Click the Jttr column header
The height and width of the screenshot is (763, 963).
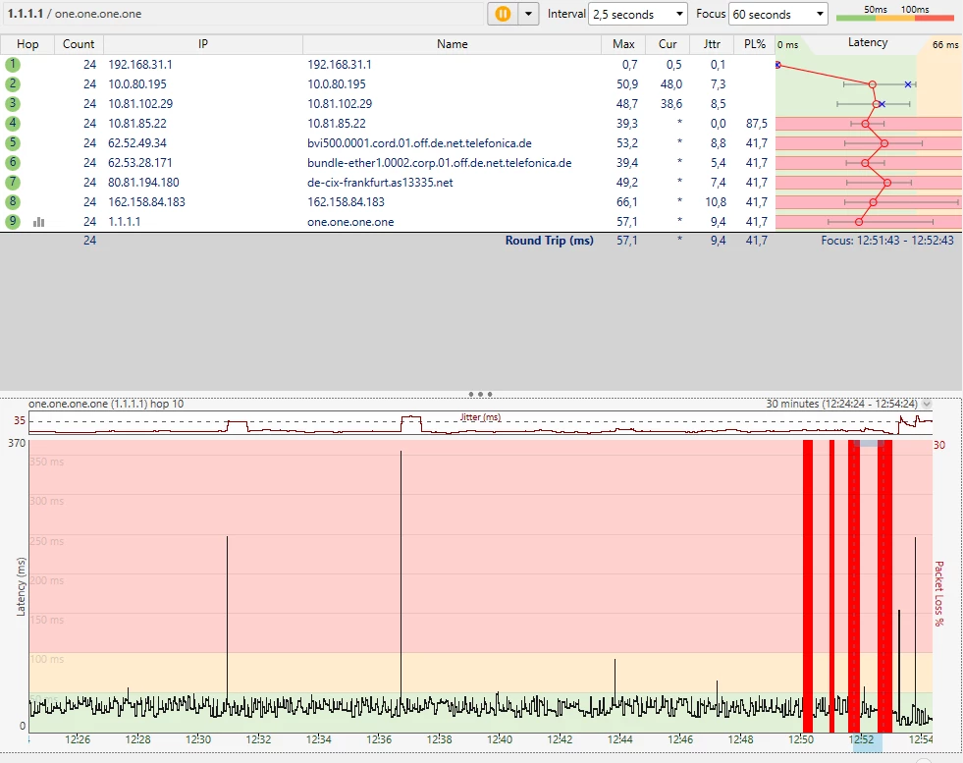pyautogui.click(x=712, y=44)
